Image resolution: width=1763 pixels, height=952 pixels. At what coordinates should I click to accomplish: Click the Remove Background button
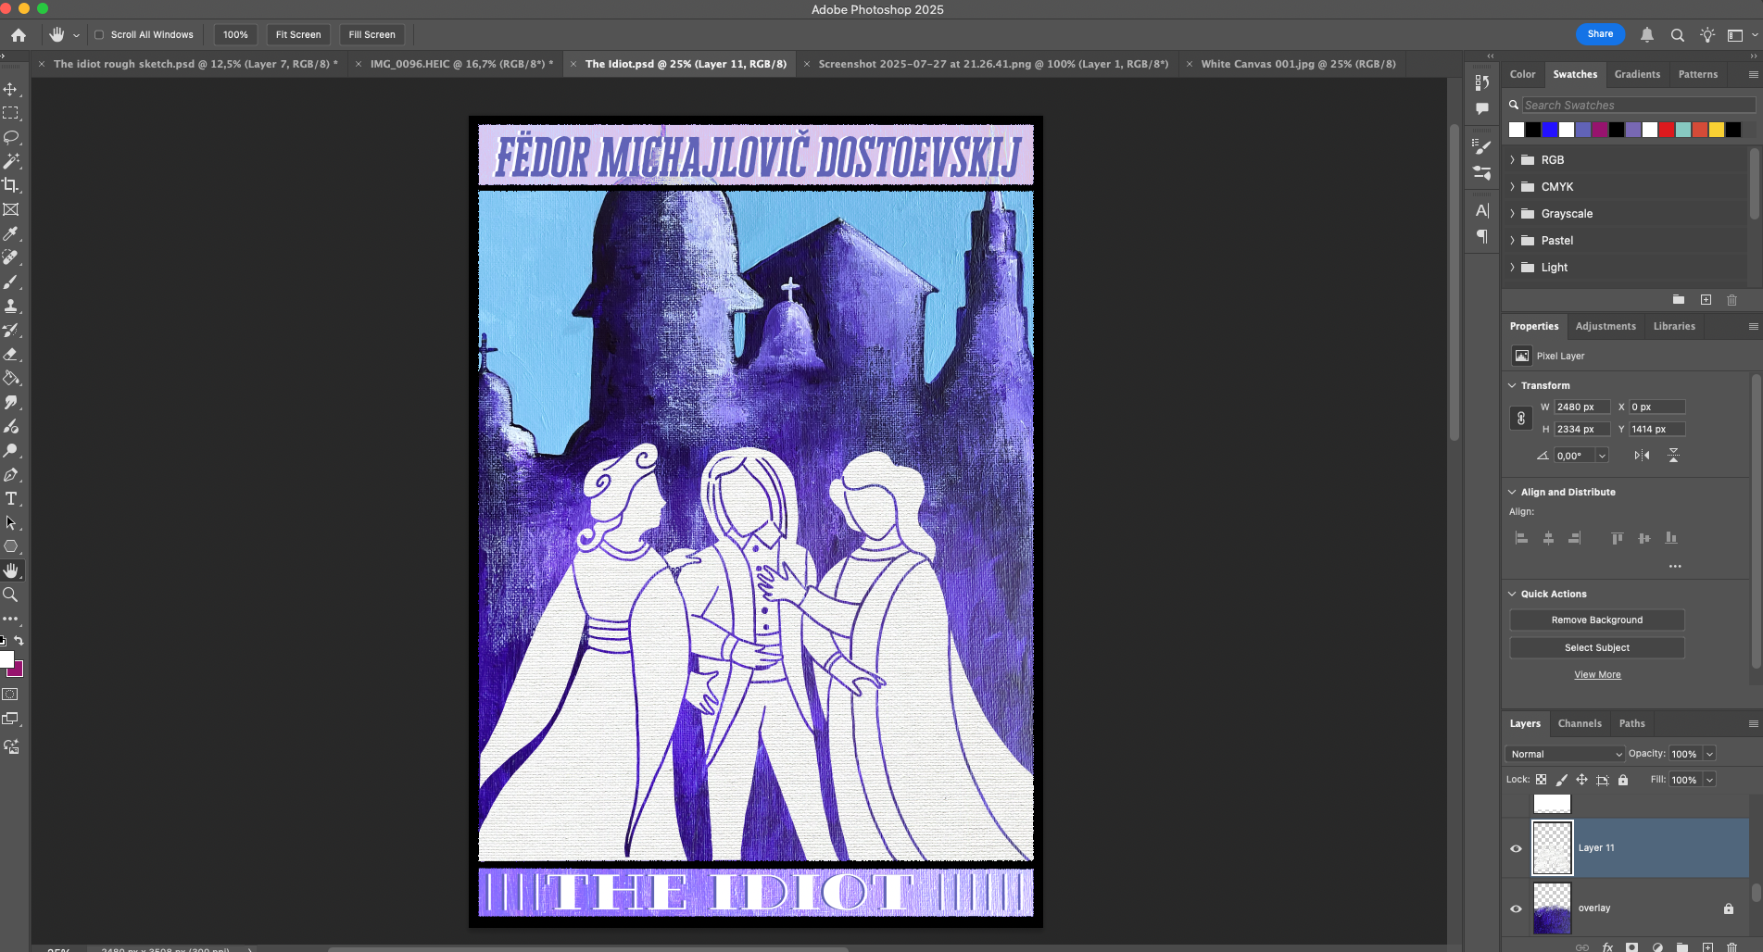1596,620
